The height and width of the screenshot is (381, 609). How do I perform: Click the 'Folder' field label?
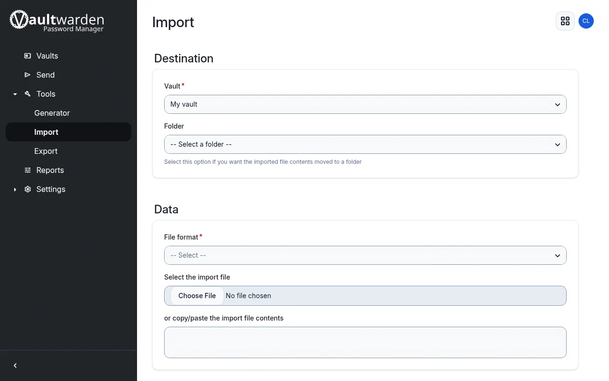click(x=174, y=126)
